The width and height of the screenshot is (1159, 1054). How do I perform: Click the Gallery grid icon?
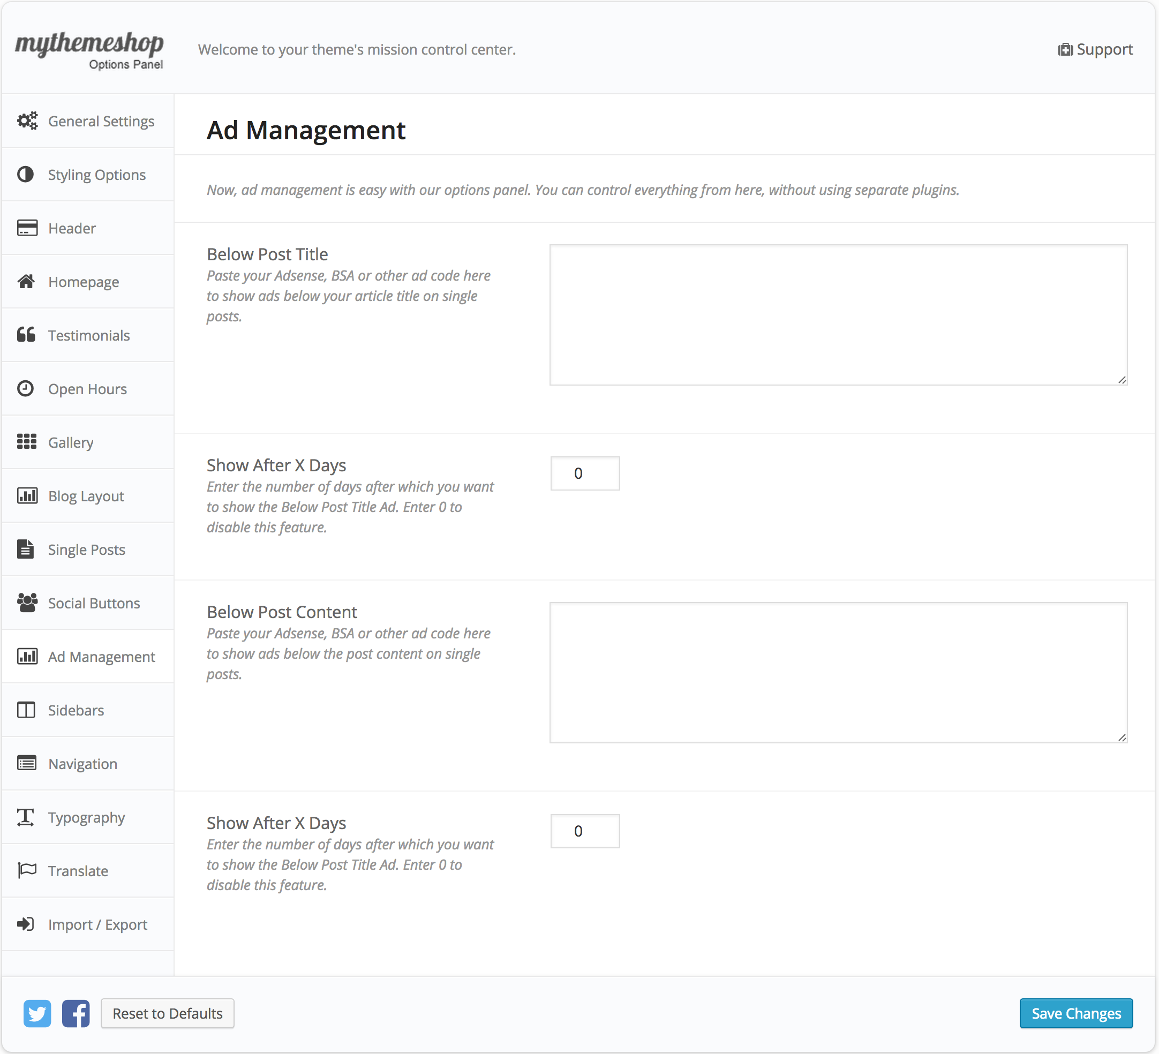[x=26, y=442]
